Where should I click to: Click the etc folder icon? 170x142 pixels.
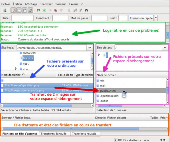[98, 81]
